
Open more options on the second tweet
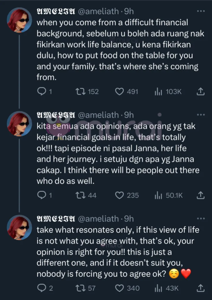pyautogui.click(x=200, y=115)
